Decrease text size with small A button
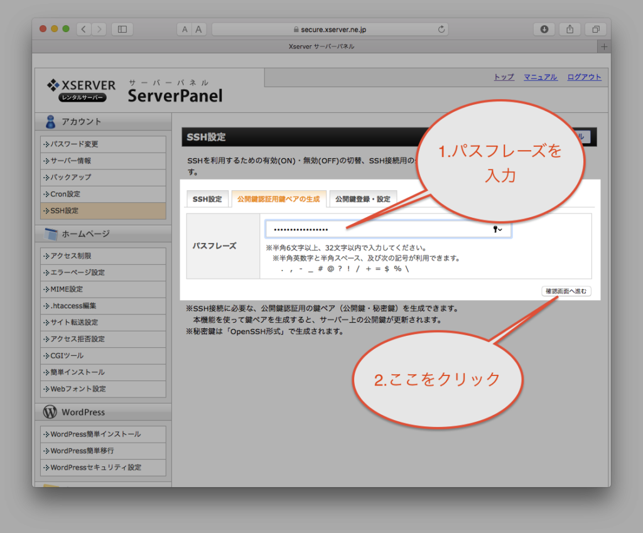Viewport: 643px width, 533px height. [185, 29]
